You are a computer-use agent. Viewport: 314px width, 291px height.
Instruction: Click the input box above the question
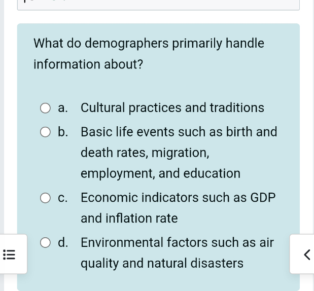158,5
